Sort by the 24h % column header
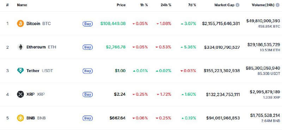 coord(166,5)
